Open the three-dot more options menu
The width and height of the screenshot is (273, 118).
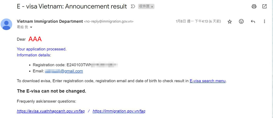point(264,21)
